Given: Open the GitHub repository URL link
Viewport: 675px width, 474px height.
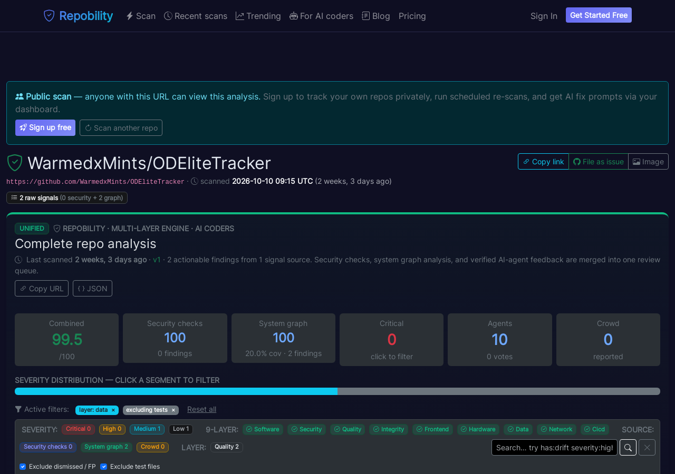Looking at the screenshot, I should [x=95, y=182].
